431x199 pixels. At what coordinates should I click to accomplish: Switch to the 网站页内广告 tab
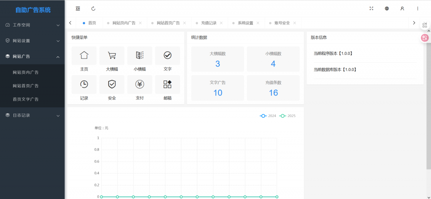124,23
